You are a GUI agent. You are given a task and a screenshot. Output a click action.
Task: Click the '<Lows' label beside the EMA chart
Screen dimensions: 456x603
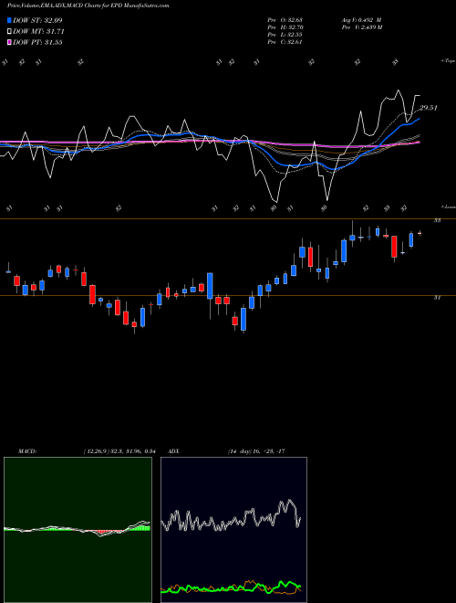click(x=448, y=206)
